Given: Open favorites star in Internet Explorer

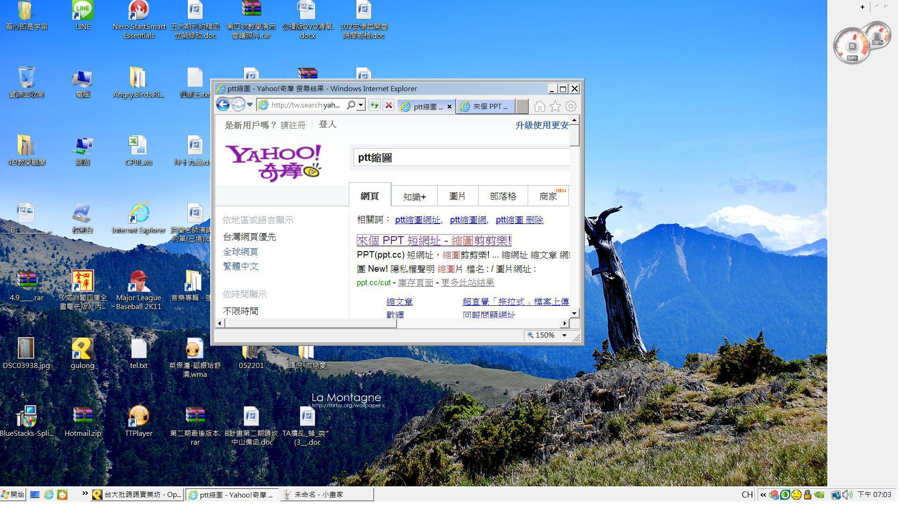Looking at the screenshot, I should (x=555, y=107).
